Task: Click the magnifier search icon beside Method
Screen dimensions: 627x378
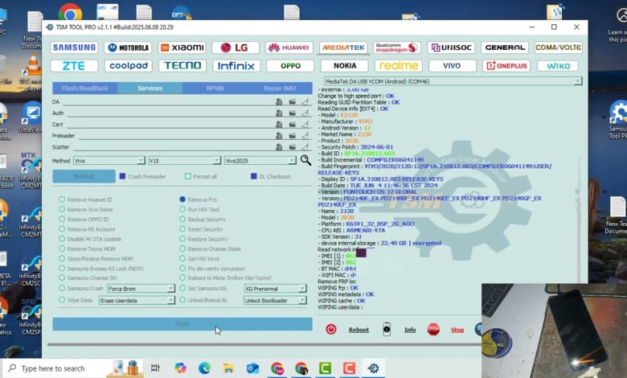Action: [305, 161]
